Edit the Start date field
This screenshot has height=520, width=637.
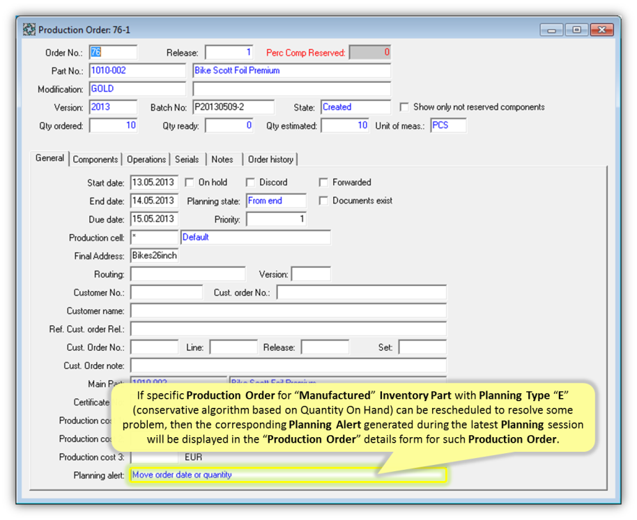click(154, 182)
